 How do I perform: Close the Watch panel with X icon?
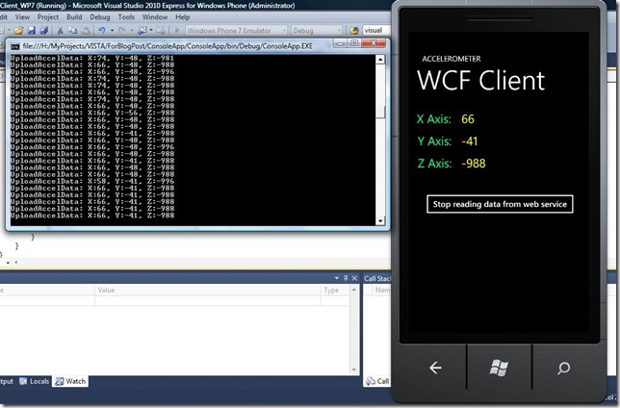coord(354,278)
